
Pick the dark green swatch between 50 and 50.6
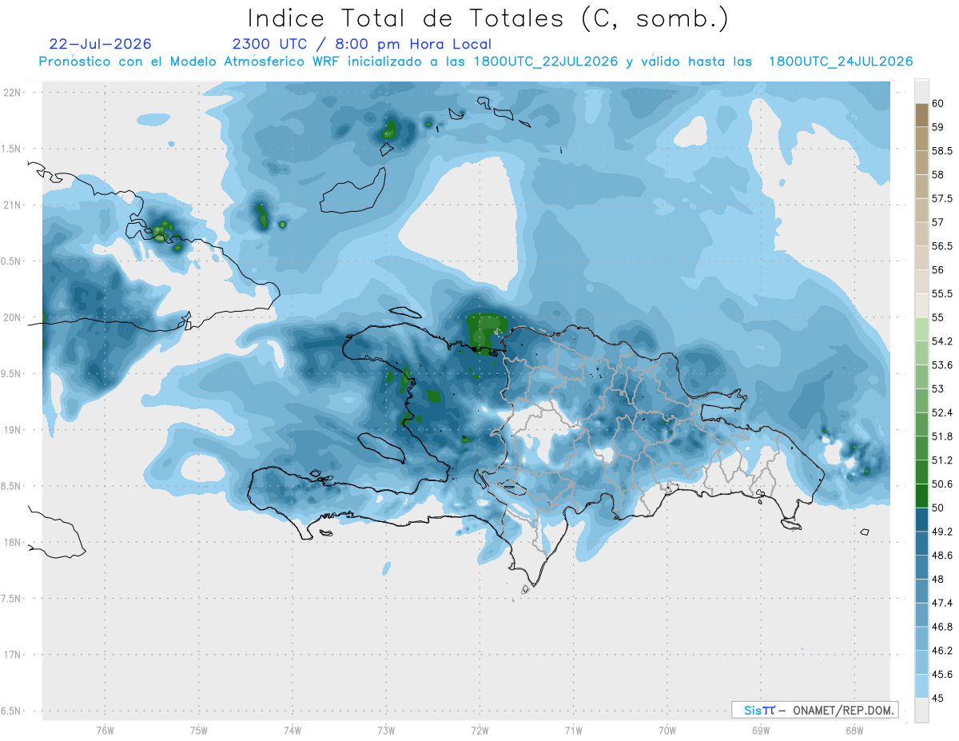coord(921,496)
